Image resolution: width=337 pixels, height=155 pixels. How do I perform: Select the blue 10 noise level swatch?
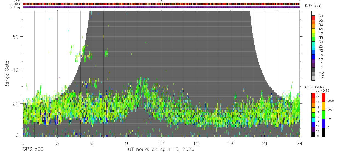(x=323, y=124)
